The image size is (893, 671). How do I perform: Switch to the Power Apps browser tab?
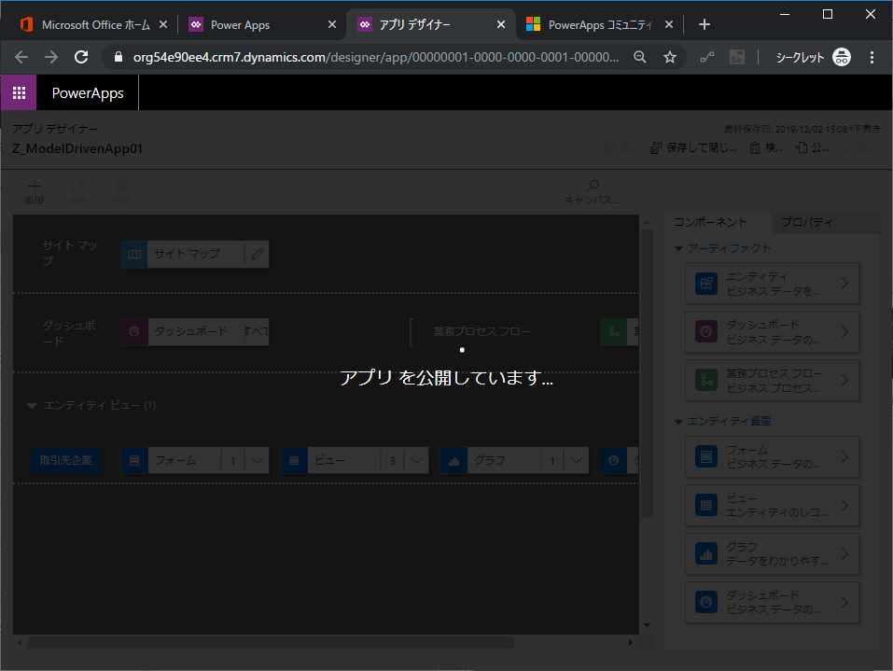point(259,24)
